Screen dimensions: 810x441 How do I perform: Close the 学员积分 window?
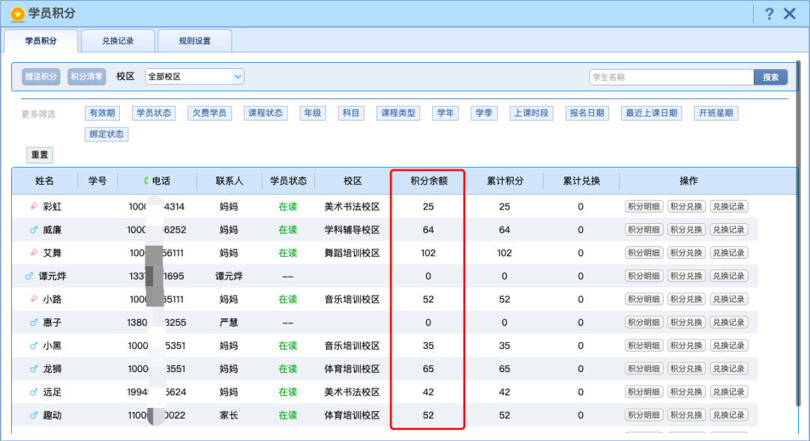(x=790, y=14)
